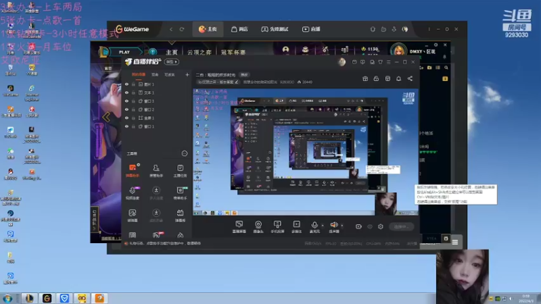Hide the 文本1 layer via eye icon
The image size is (541, 304).
[x=126, y=93]
